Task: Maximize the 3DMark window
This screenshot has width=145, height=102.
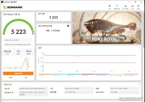Action: pyautogui.click(x=135, y=2)
